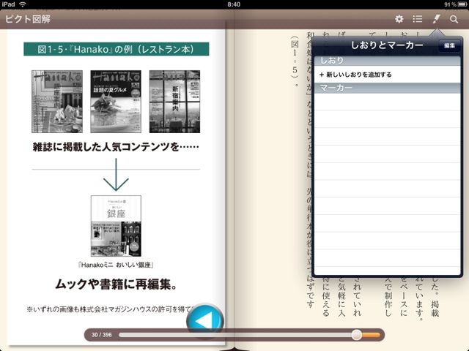
Task: Tap the しおりとマーカー popover title
Action: tap(387, 45)
